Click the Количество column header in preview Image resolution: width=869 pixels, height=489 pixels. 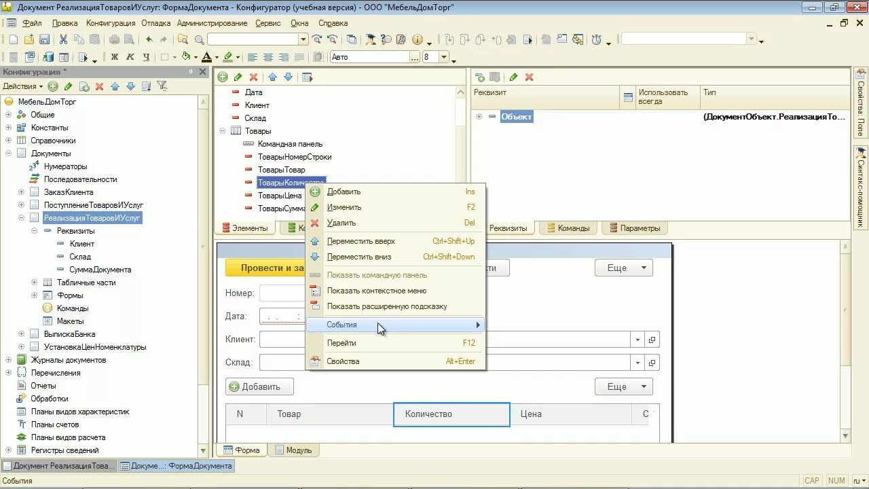pos(451,414)
